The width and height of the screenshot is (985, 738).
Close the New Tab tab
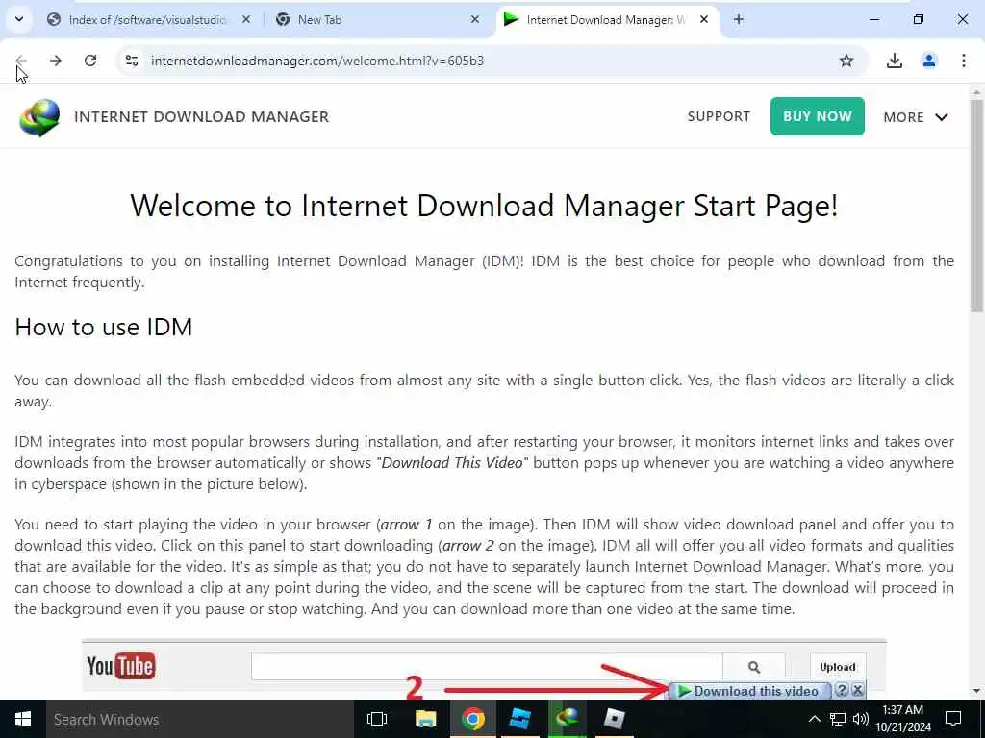[x=475, y=19]
